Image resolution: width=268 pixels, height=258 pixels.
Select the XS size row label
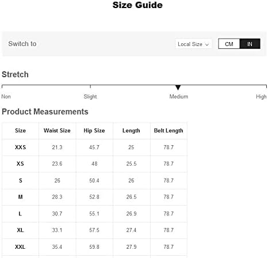[x=20, y=164]
